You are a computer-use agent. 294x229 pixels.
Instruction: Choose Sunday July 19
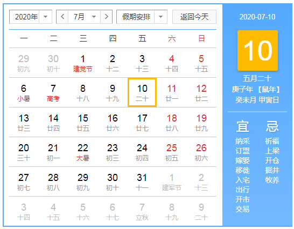click(201, 123)
